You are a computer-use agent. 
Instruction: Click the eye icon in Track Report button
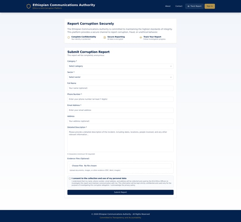[189, 6]
